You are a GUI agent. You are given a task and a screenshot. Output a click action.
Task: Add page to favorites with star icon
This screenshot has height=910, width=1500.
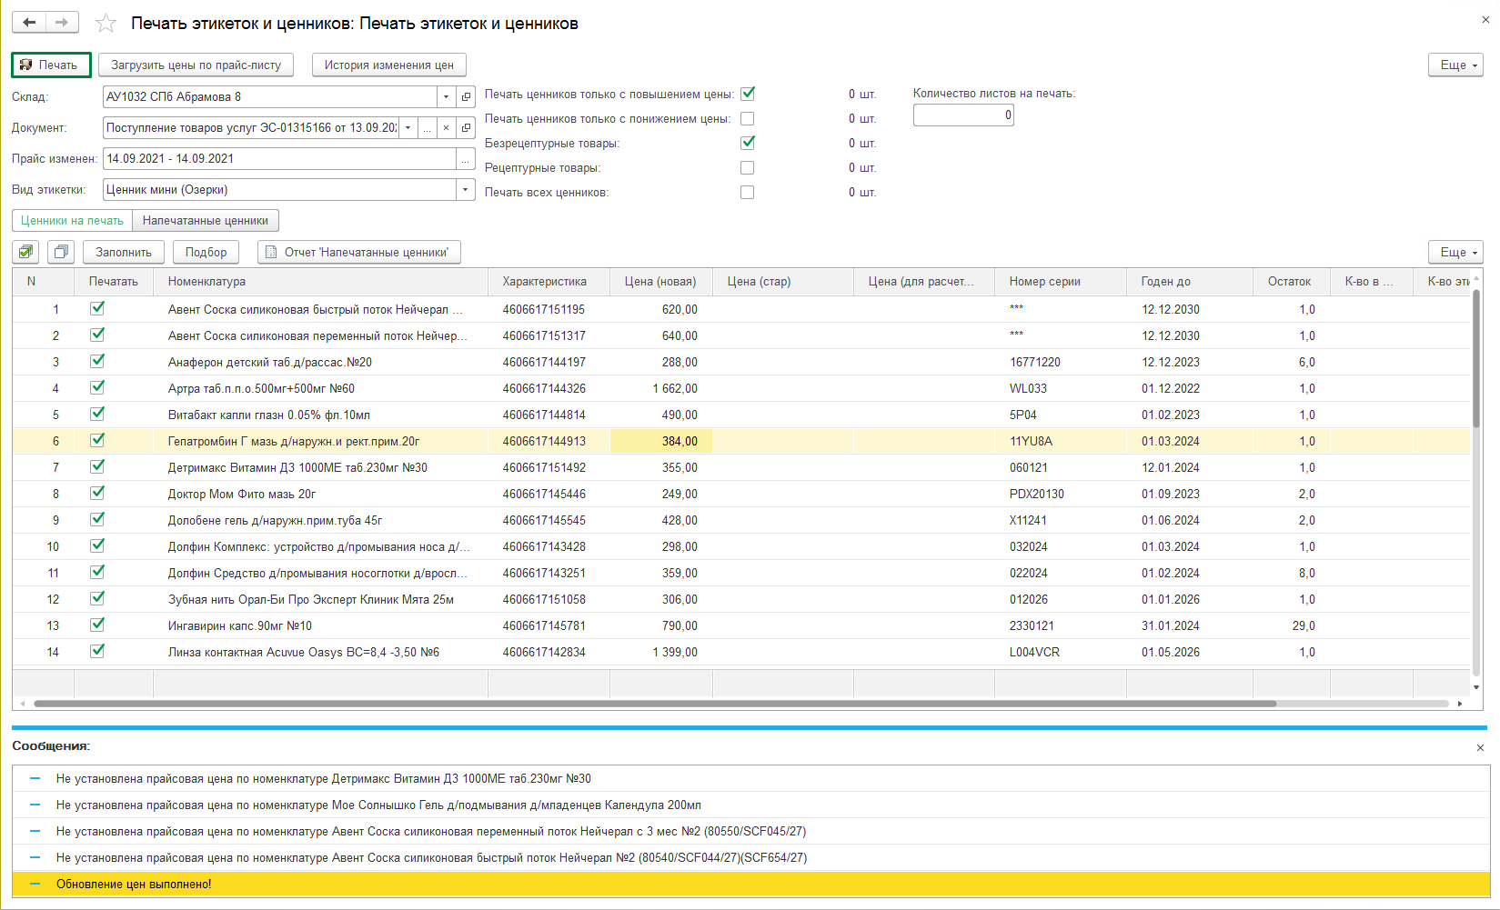pyautogui.click(x=106, y=24)
